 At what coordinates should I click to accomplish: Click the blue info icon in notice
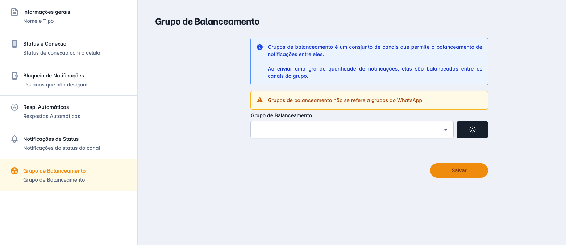[x=259, y=47]
